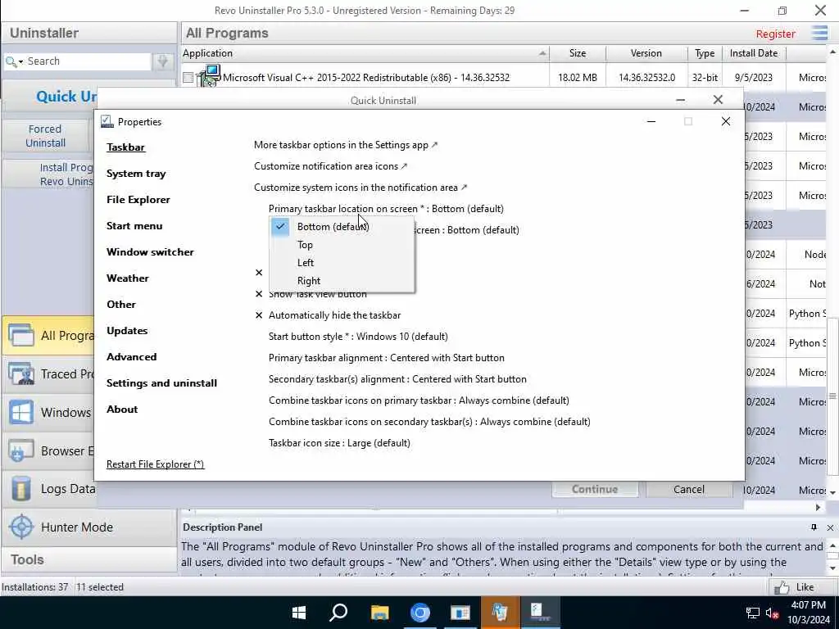839x629 pixels.
Task: Switch to Revo Uninstaller taskbar icon
Action: coord(501,613)
